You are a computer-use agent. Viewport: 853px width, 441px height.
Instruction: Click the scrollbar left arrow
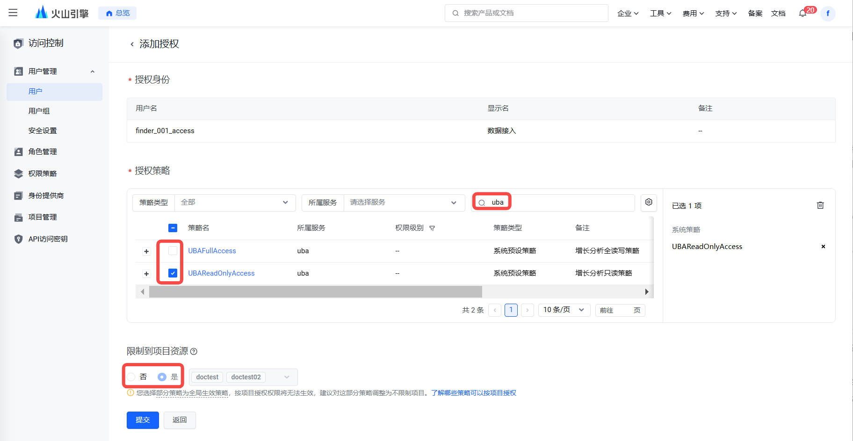click(143, 292)
